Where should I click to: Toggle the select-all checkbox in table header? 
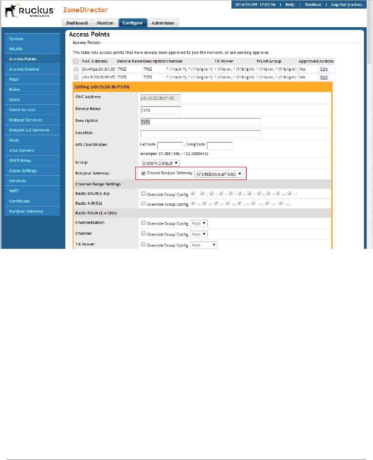click(x=76, y=61)
